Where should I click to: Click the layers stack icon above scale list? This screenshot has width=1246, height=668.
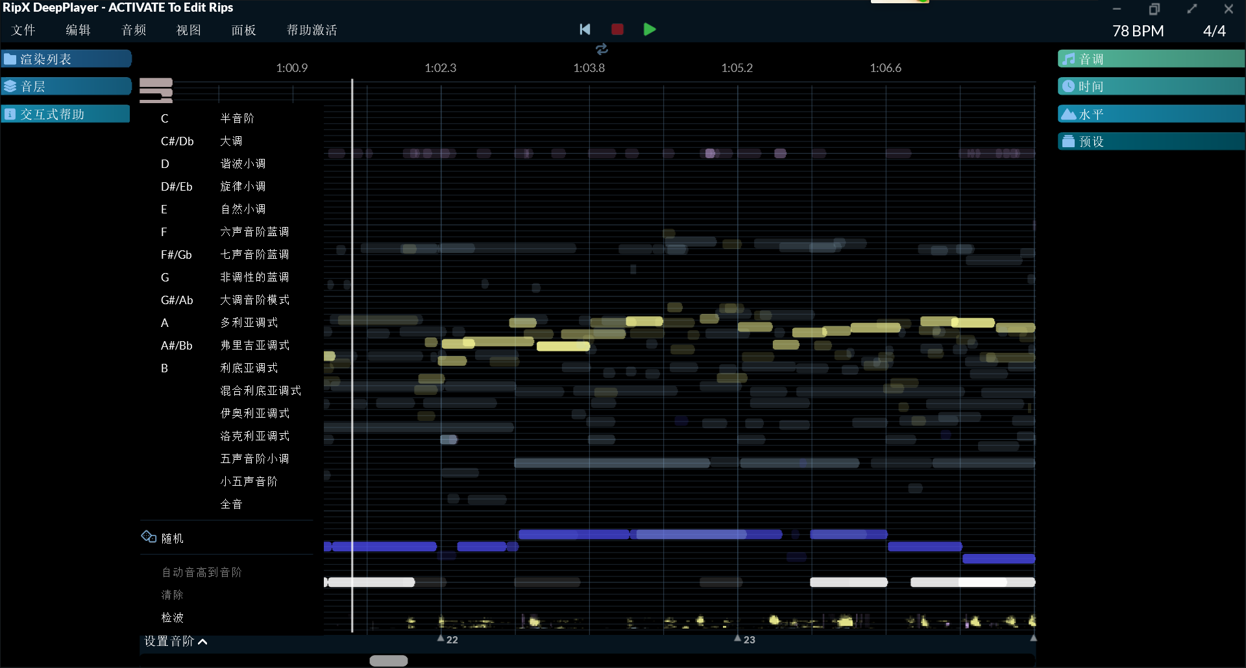[x=156, y=91]
